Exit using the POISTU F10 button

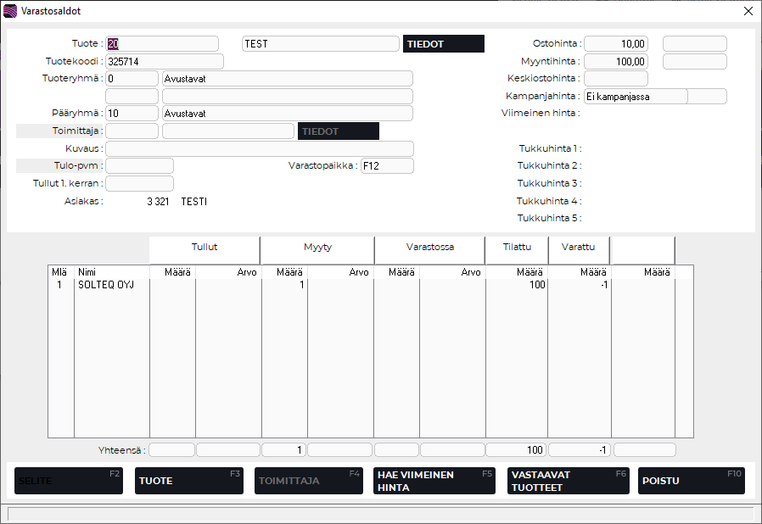click(691, 481)
